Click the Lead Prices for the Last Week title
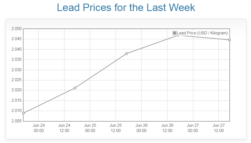 (126, 7)
